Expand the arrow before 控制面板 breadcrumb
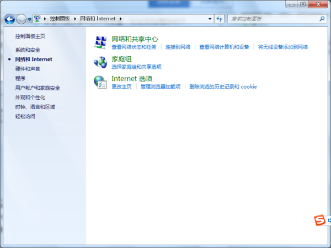This screenshot has width=331, height=248. point(45,19)
